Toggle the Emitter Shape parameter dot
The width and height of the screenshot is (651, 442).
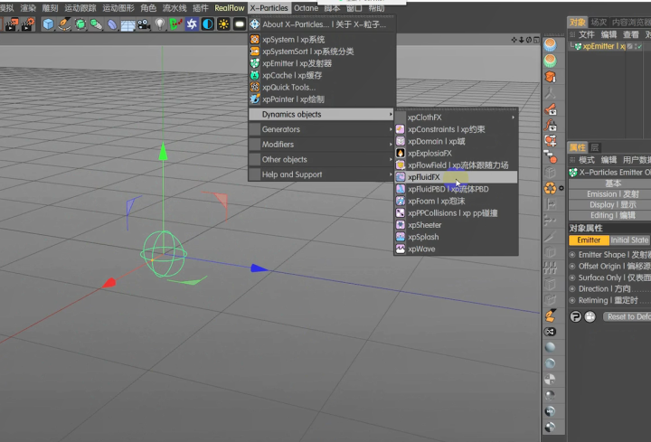(572, 254)
